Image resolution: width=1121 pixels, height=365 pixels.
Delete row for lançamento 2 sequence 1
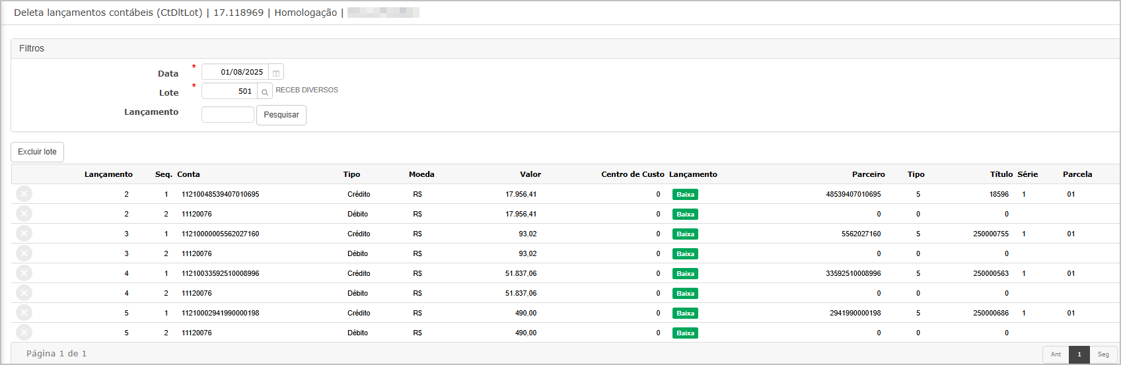pos(24,194)
